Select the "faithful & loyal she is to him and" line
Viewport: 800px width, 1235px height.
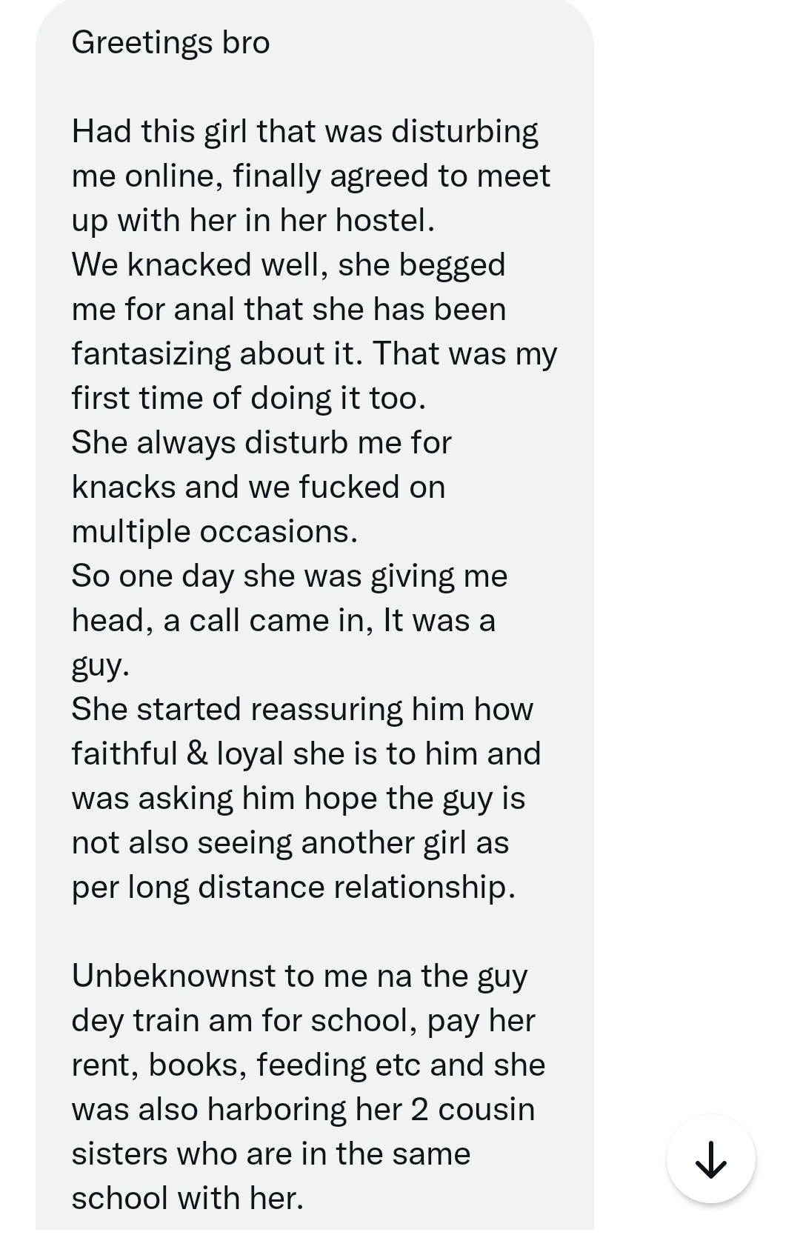306,753
